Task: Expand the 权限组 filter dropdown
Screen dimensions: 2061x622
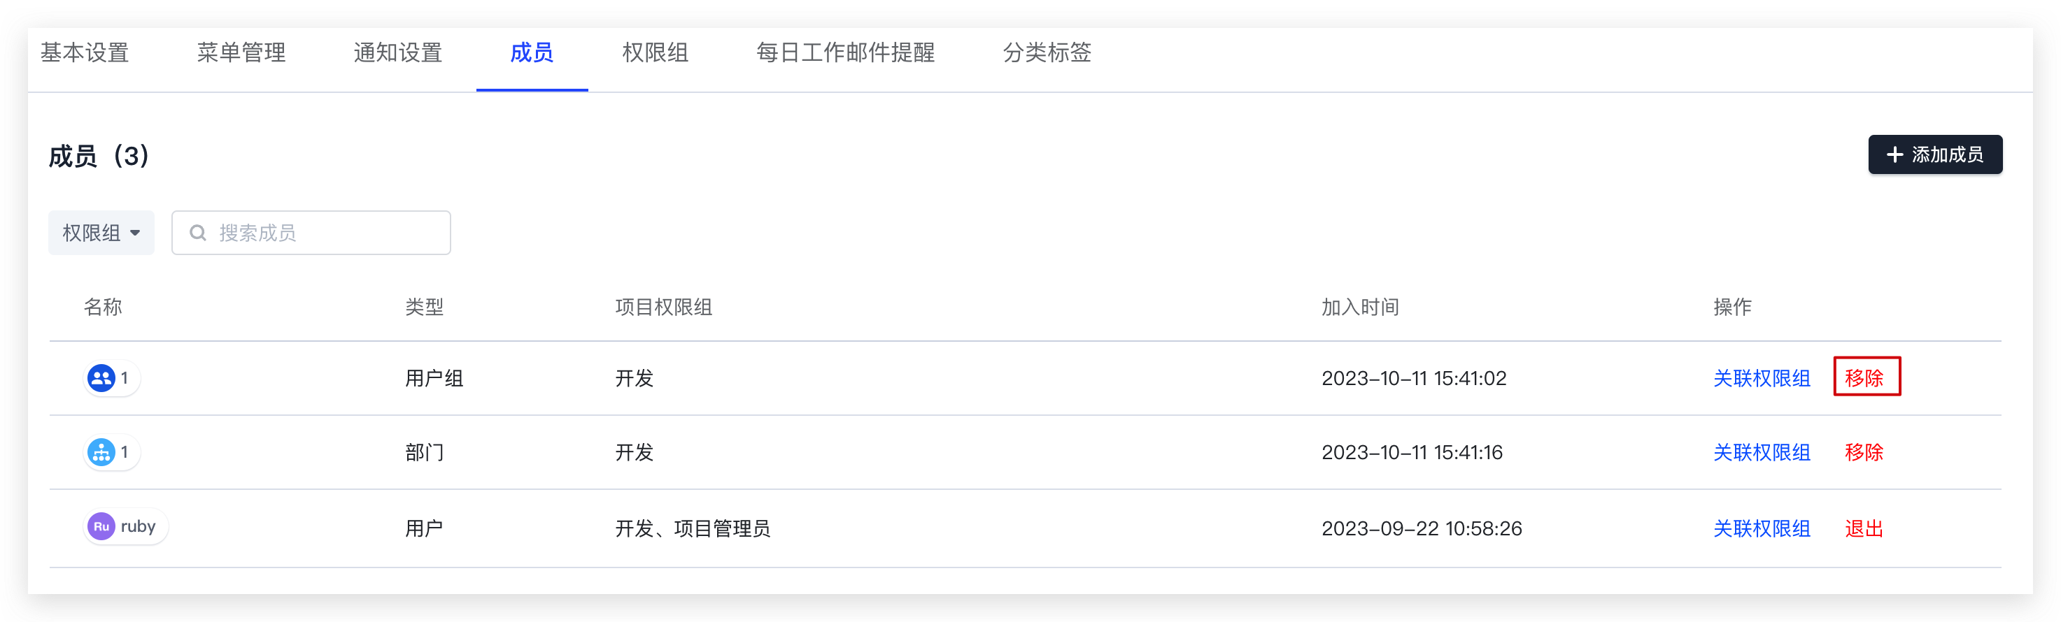Action: (101, 233)
